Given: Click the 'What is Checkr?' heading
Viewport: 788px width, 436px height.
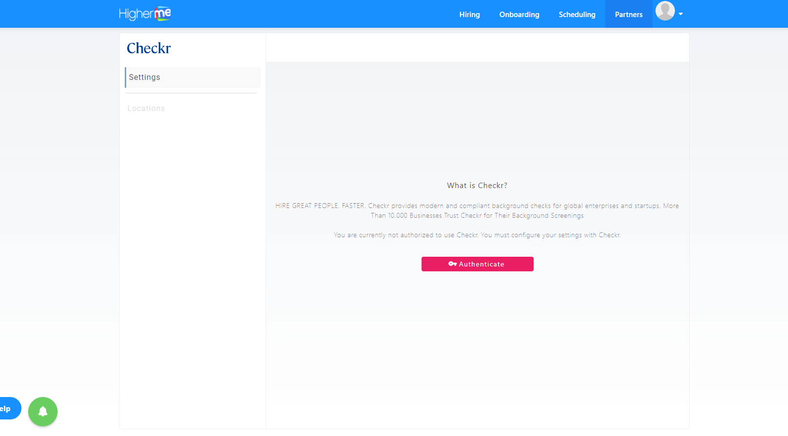Looking at the screenshot, I should [x=477, y=186].
